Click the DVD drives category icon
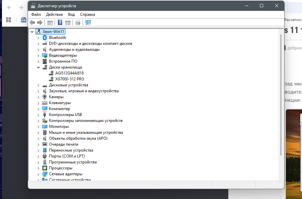This screenshot has height=199, width=302. (x=45, y=43)
